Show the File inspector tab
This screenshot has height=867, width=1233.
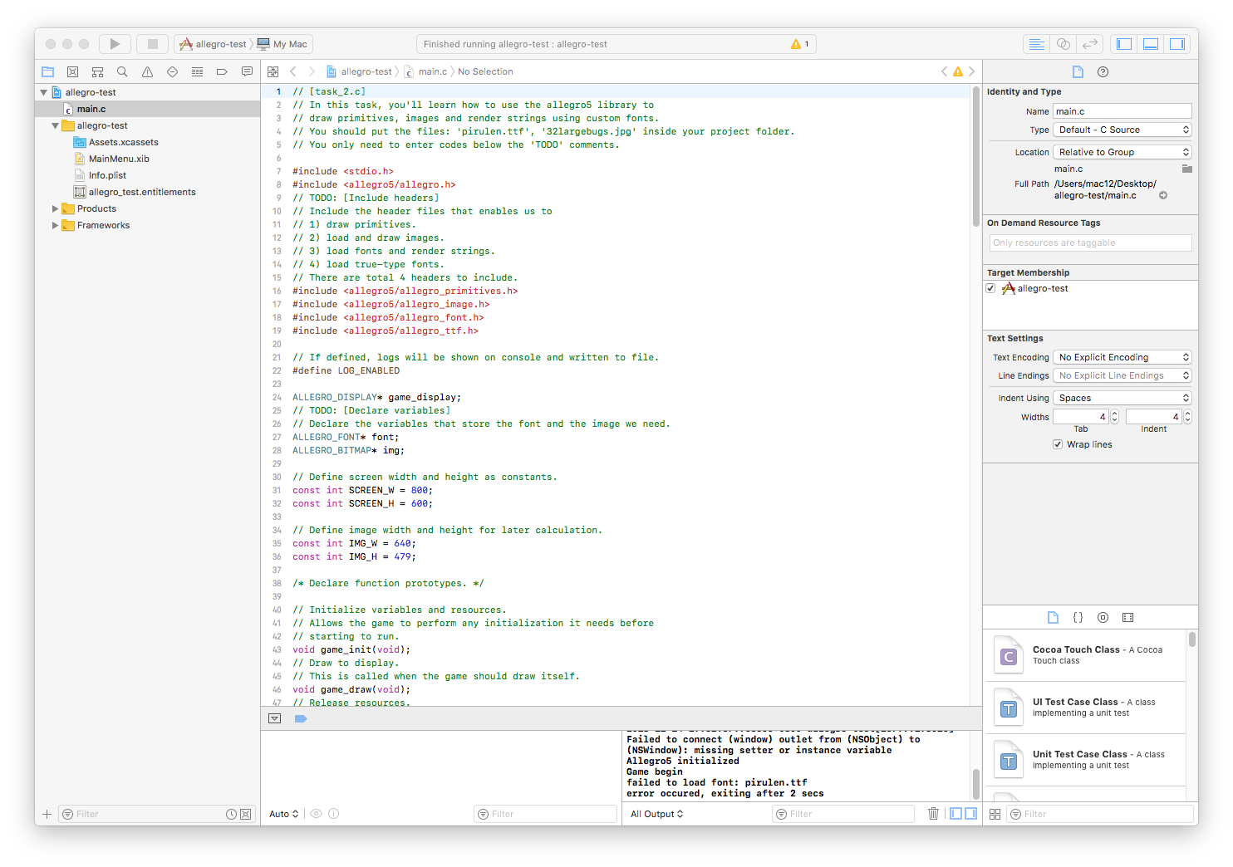point(1078,71)
